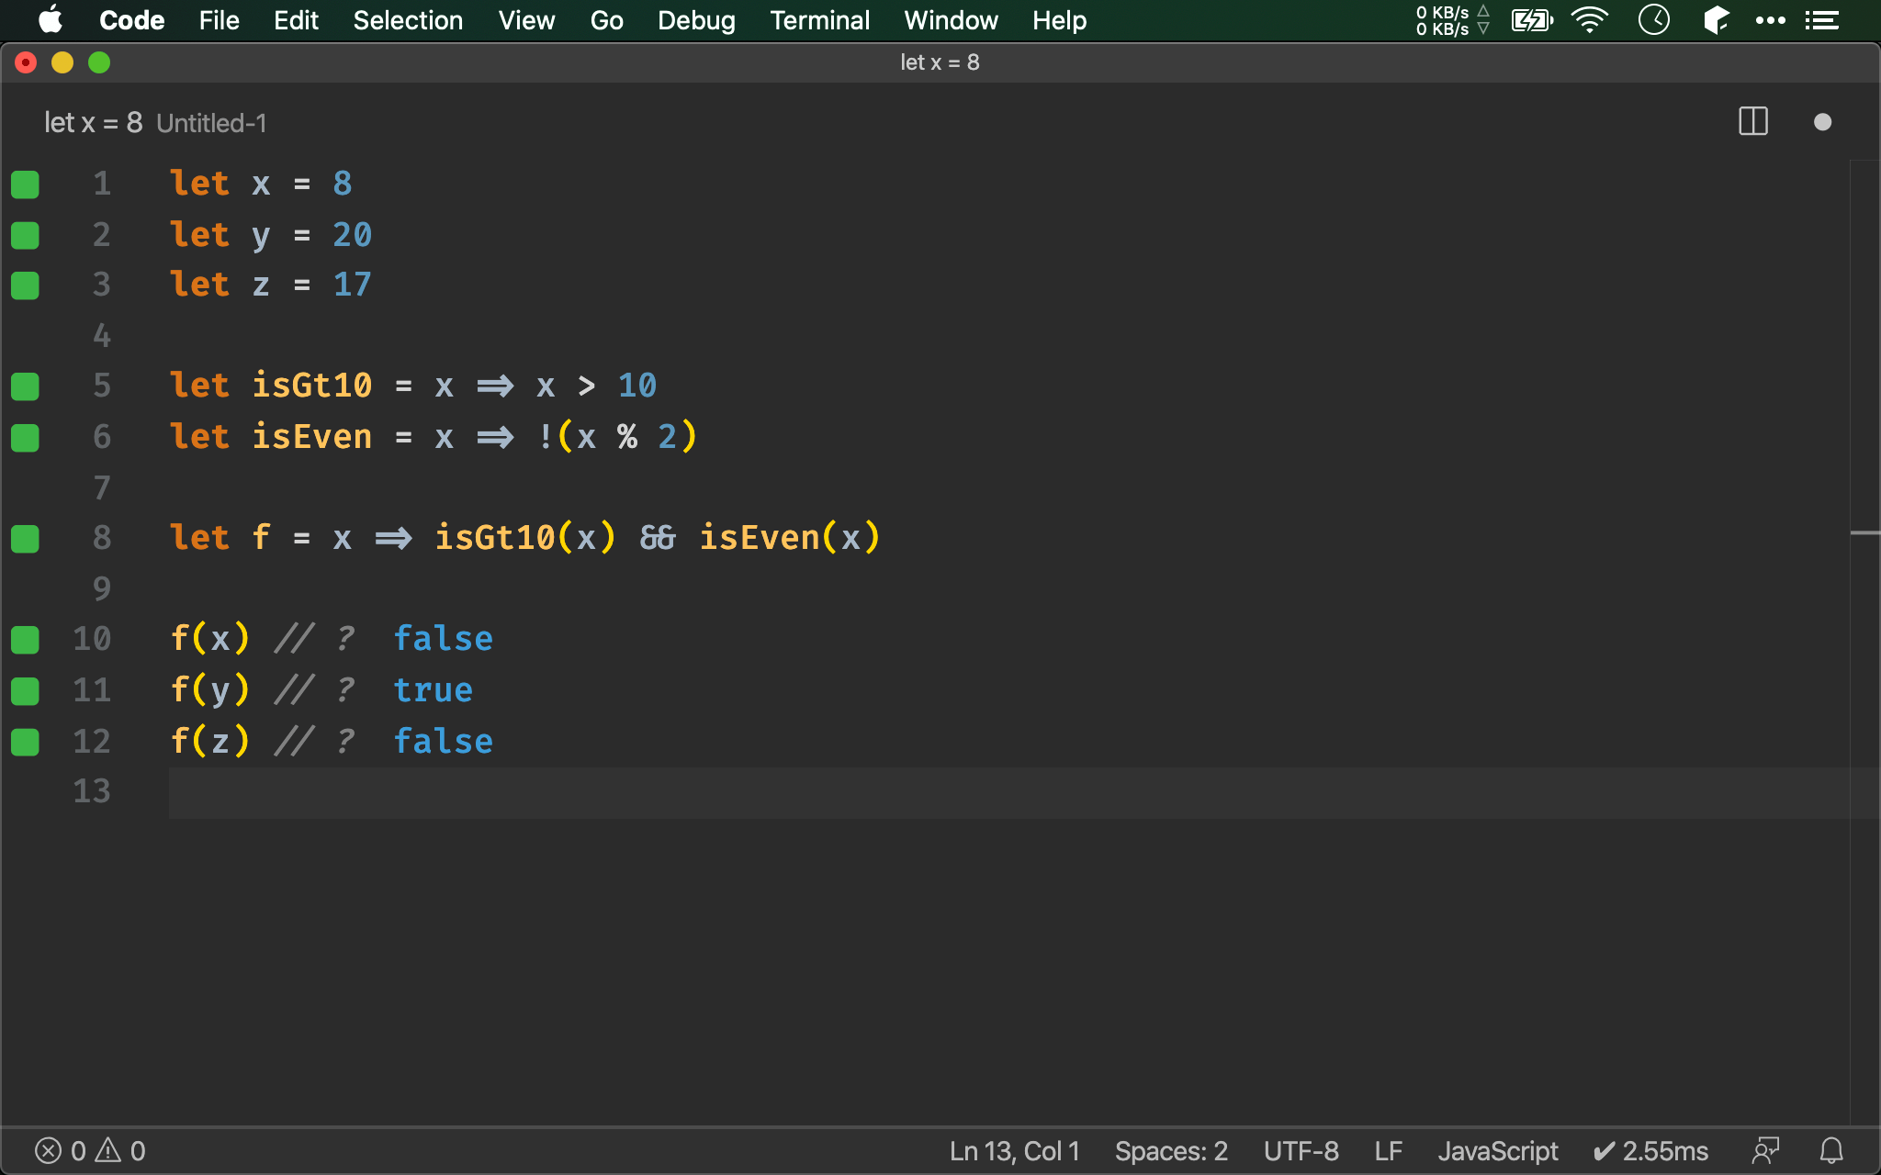The width and height of the screenshot is (1881, 1175).
Task: Click line number 4 in gutter
Action: (101, 336)
